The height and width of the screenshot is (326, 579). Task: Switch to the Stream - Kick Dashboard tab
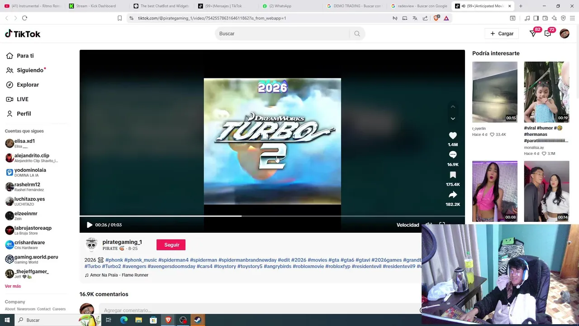[x=96, y=6]
